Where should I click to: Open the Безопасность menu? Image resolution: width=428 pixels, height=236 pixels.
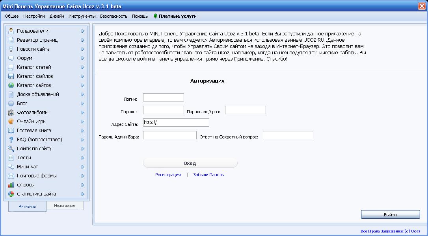(x=114, y=16)
